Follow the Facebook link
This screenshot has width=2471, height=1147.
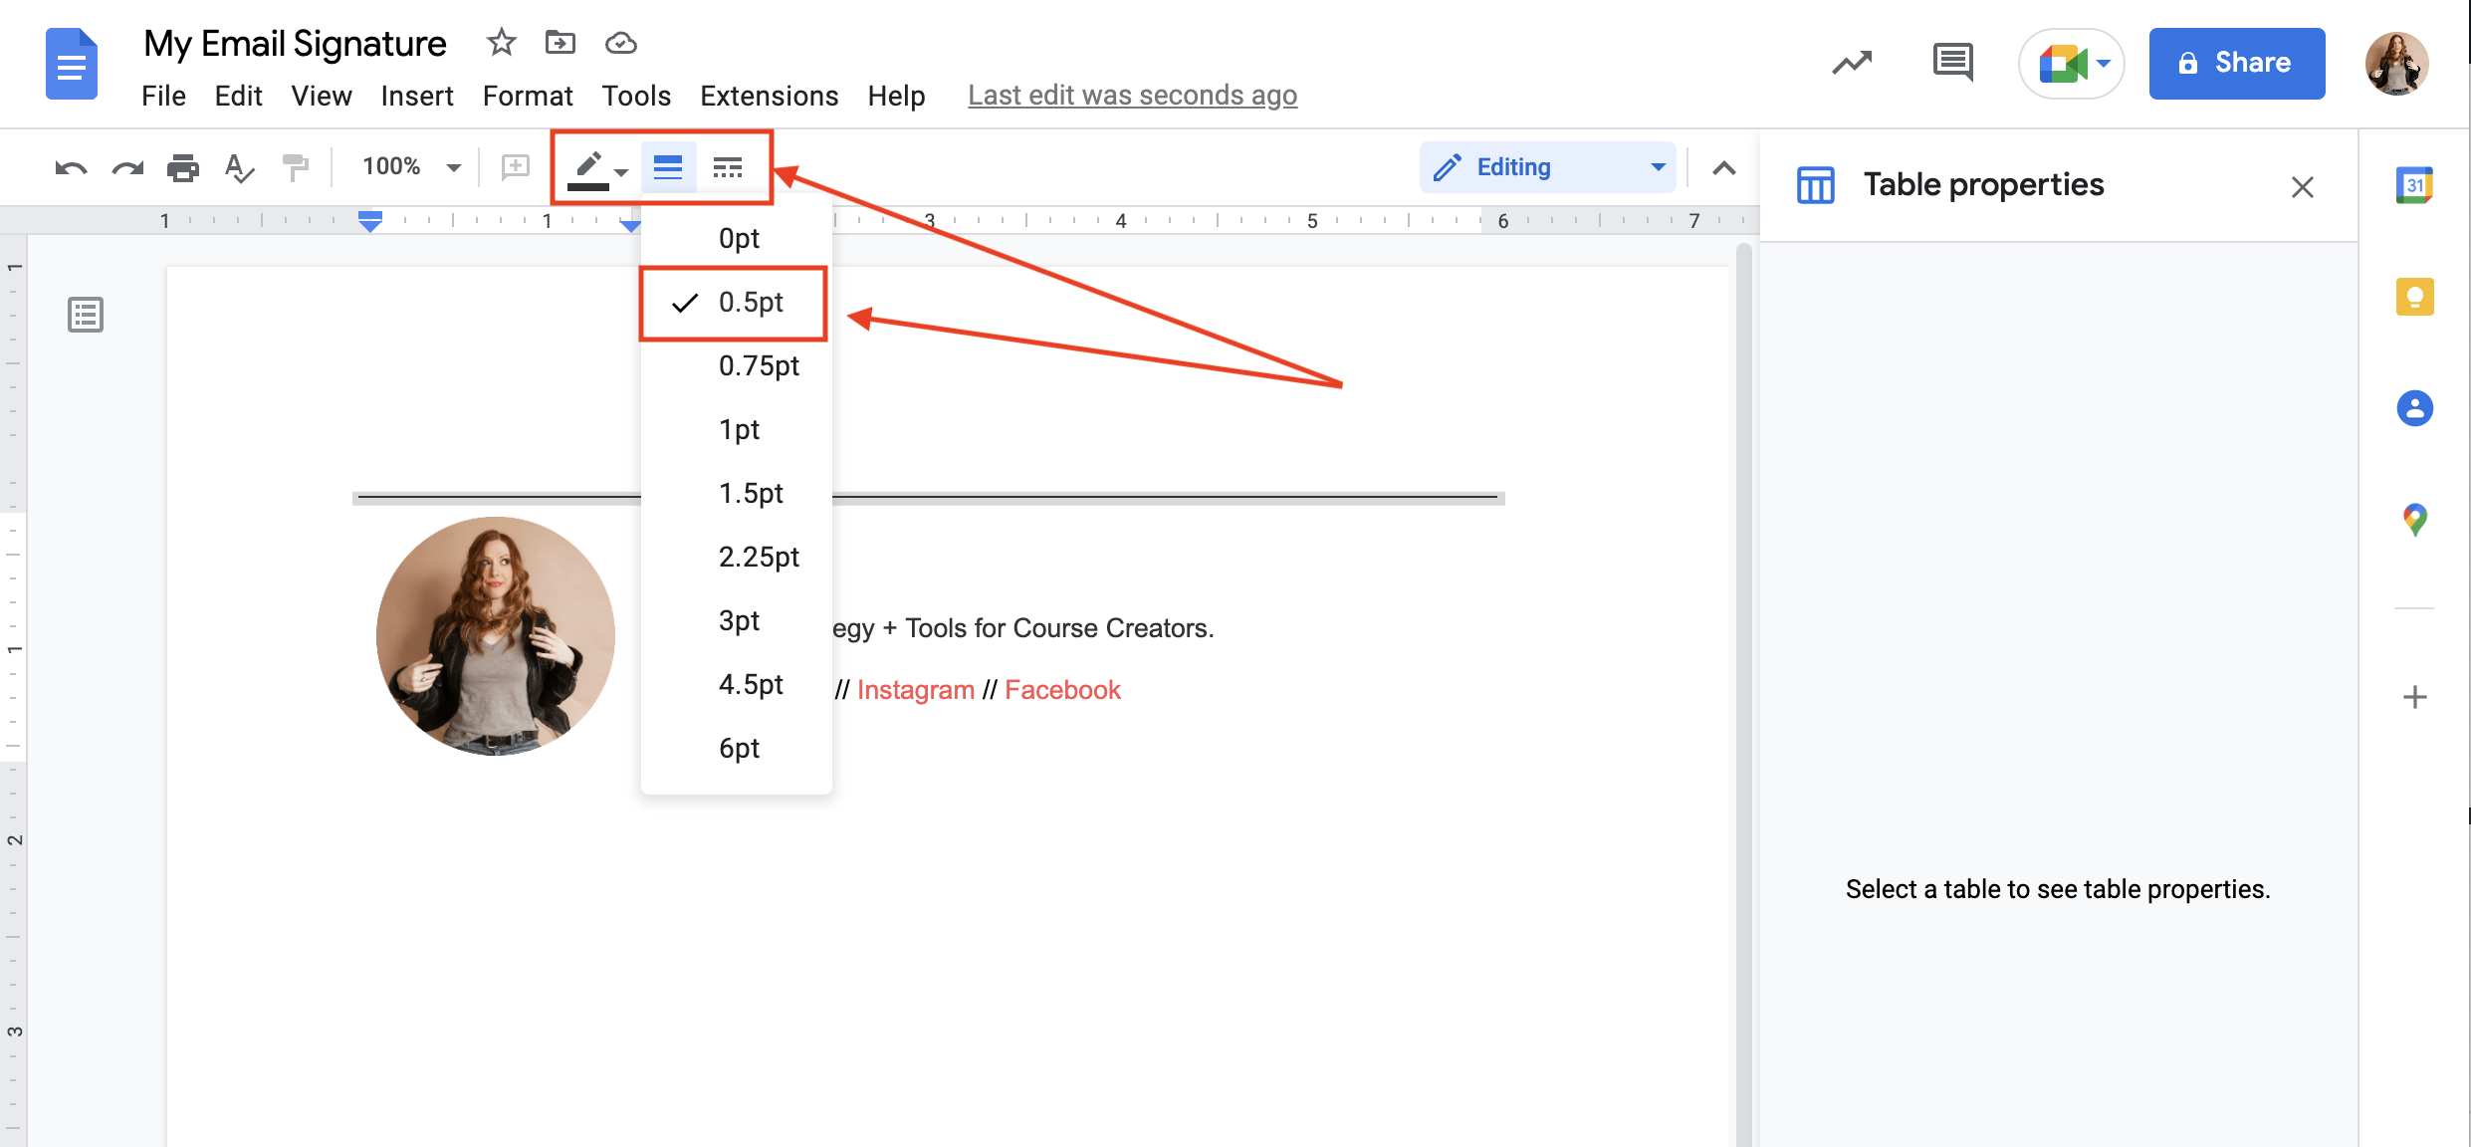(1062, 690)
